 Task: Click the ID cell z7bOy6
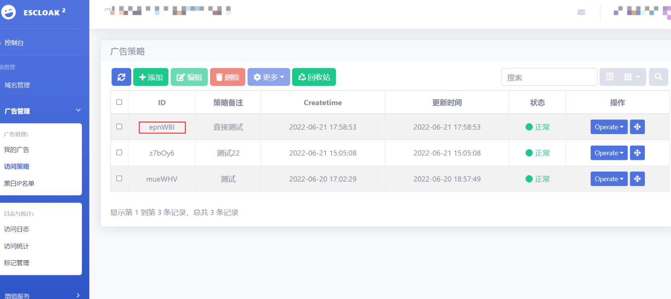[162, 153]
